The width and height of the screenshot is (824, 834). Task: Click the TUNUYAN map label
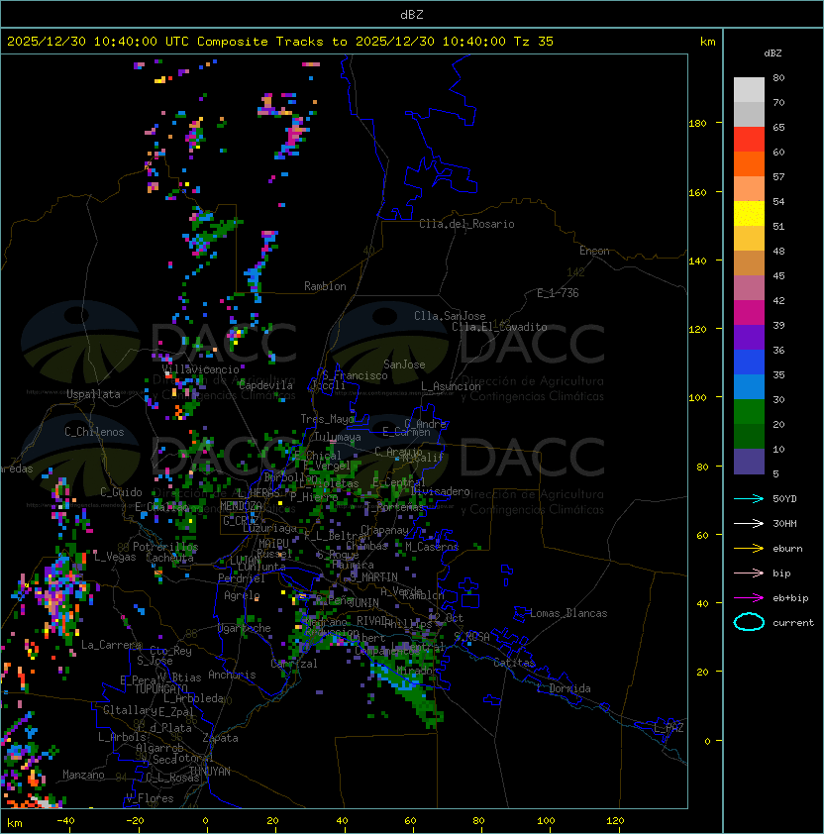[x=210, y=772]
